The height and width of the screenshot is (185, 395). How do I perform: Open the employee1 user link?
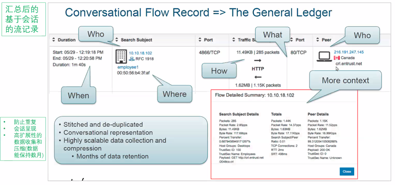128,67
